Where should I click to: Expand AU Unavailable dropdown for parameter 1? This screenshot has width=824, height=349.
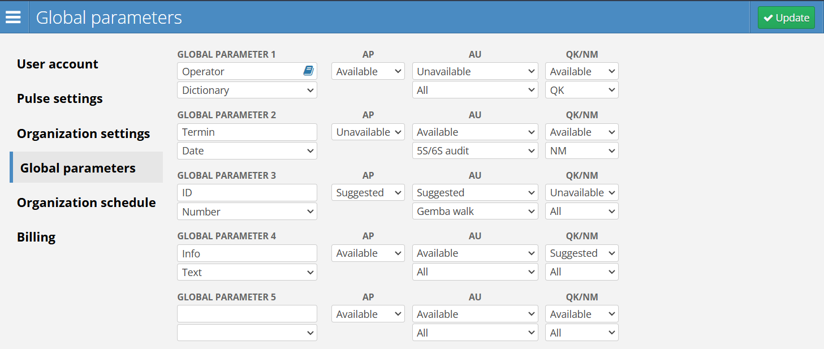click(474, 71)
